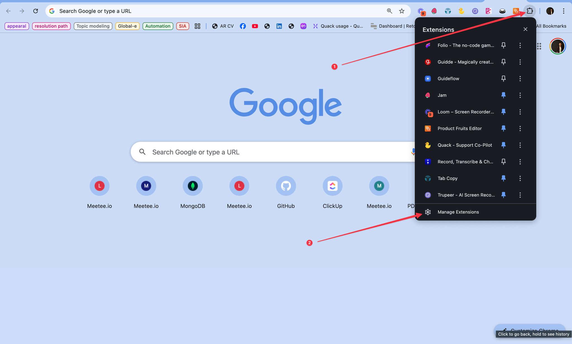The image size is (572, 344).
Task: Open Chrome's three-dot main menu
Action: (564, 11)
